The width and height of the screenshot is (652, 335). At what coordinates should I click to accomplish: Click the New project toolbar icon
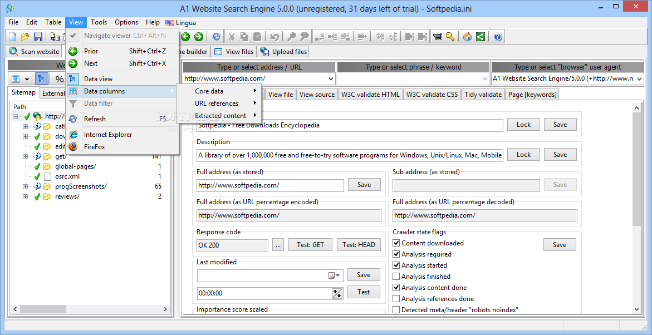[12, 37]
